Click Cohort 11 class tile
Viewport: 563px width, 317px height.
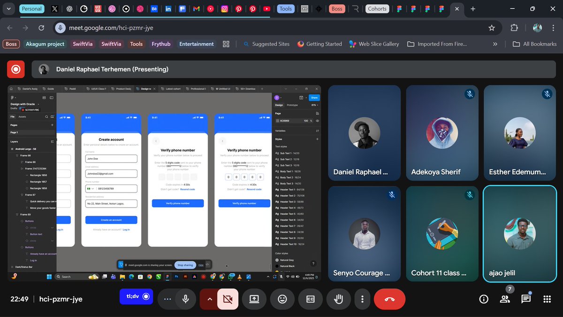coord(442,233)
